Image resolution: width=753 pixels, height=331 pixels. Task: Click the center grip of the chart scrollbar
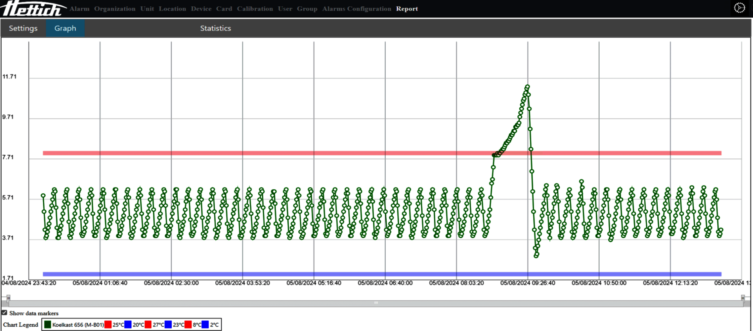[376, 303]
